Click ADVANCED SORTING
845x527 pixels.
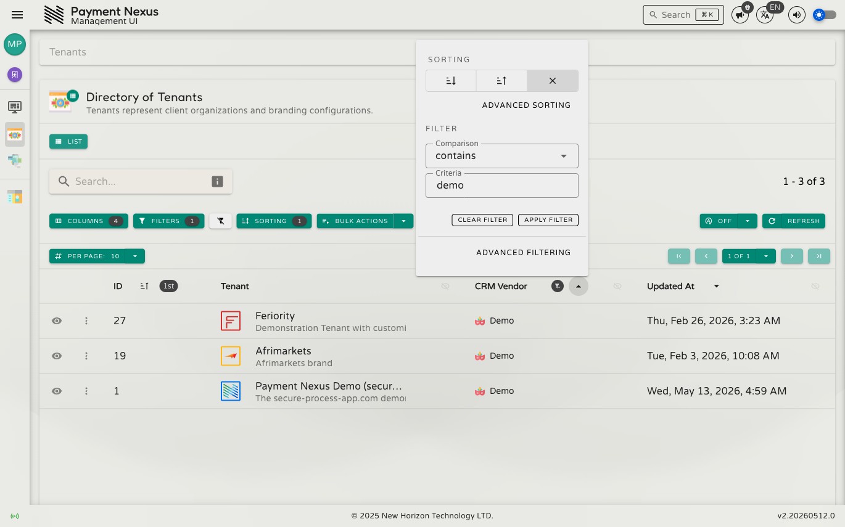pyautogui.click(x=526, y=105)
